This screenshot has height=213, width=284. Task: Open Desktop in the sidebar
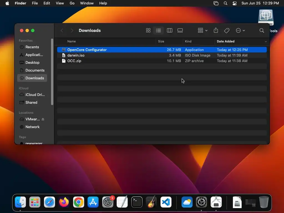[x=32, y=62]
